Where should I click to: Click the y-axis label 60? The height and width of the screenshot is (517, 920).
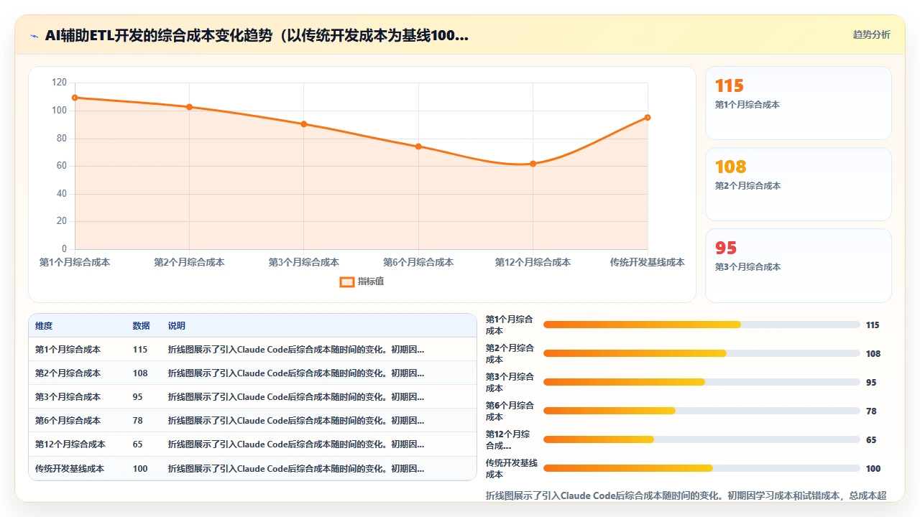pyautogui.click(x=61, y=166)
